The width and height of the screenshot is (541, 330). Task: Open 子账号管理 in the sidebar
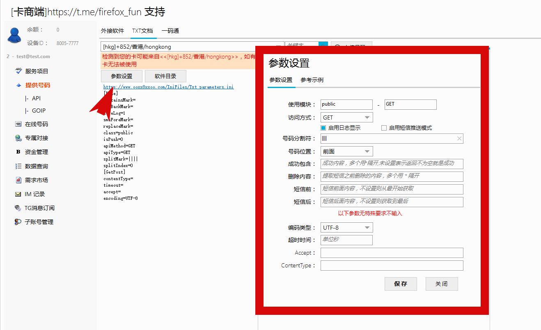pyautogui.click(x=39, y=222)
